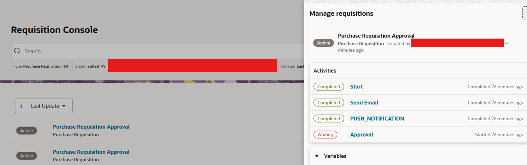Open the Last Update sort dropdown
The width and height of the screenshot is (527, 165).
tap(44, 106)
